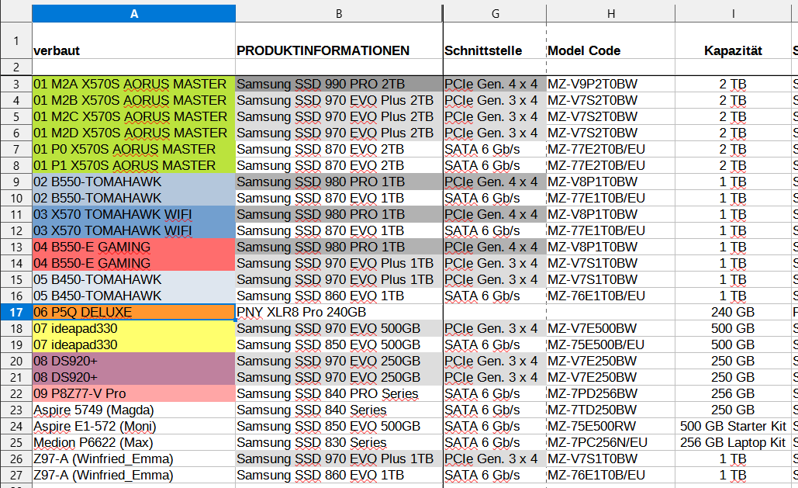Select cell '01 P0 X570S AORUS MASTER'
The image size is (798, 488).
click(x=134, y=149)
